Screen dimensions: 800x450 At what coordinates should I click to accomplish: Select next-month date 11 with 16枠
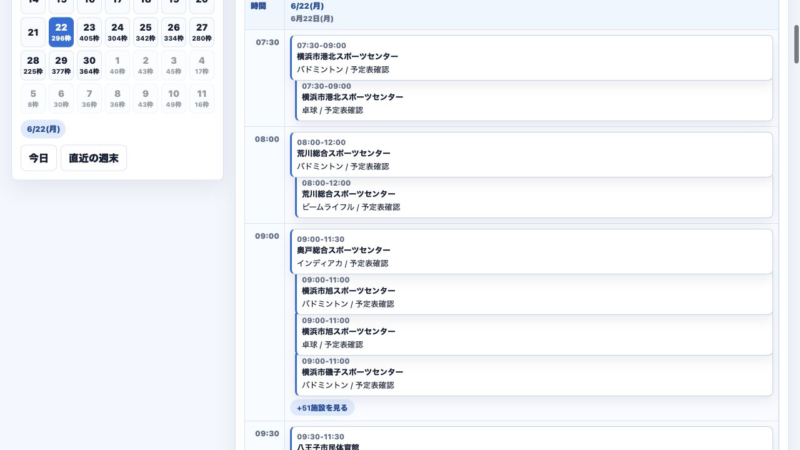(202, 98)
